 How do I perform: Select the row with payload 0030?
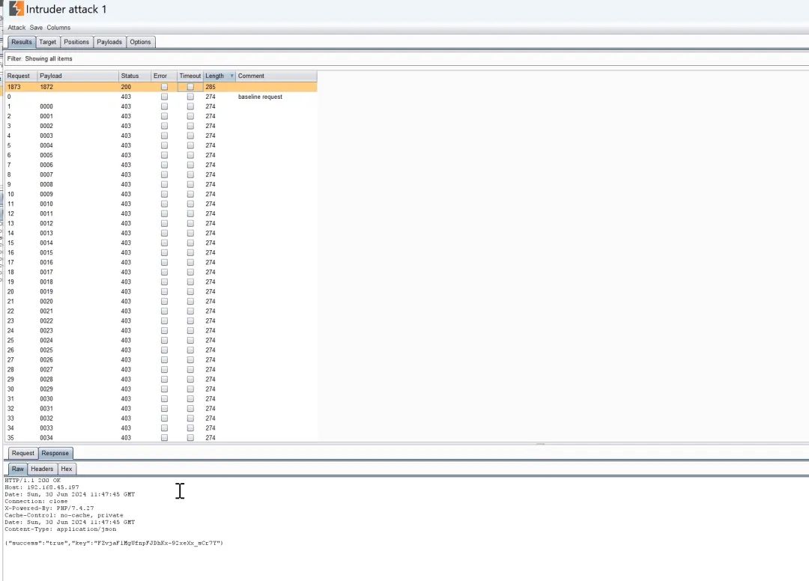(x=161, y=399)
